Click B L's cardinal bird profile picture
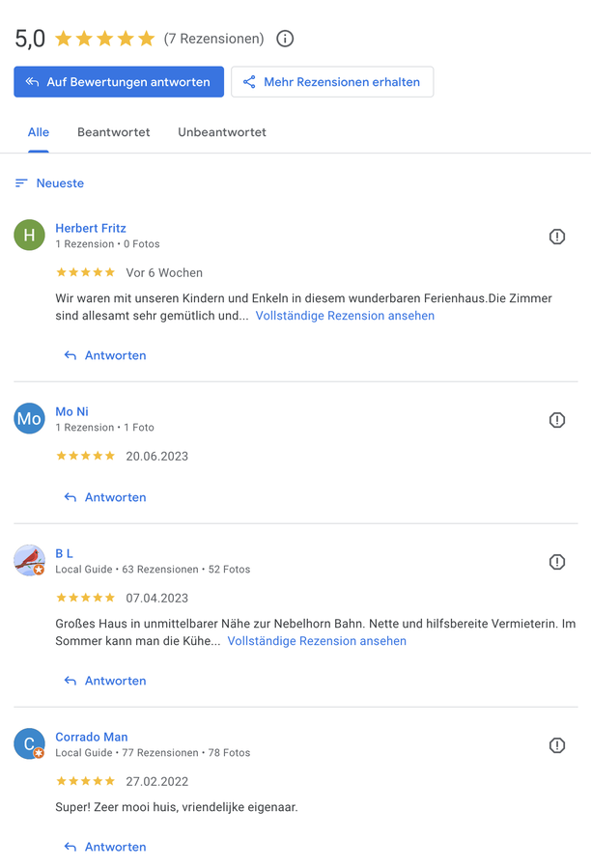The image size is (591, 867). point(30,560)
